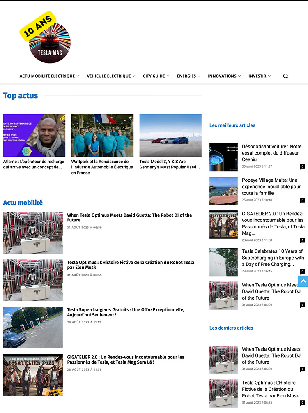Open ENERGIES menu item

point(186,76)
